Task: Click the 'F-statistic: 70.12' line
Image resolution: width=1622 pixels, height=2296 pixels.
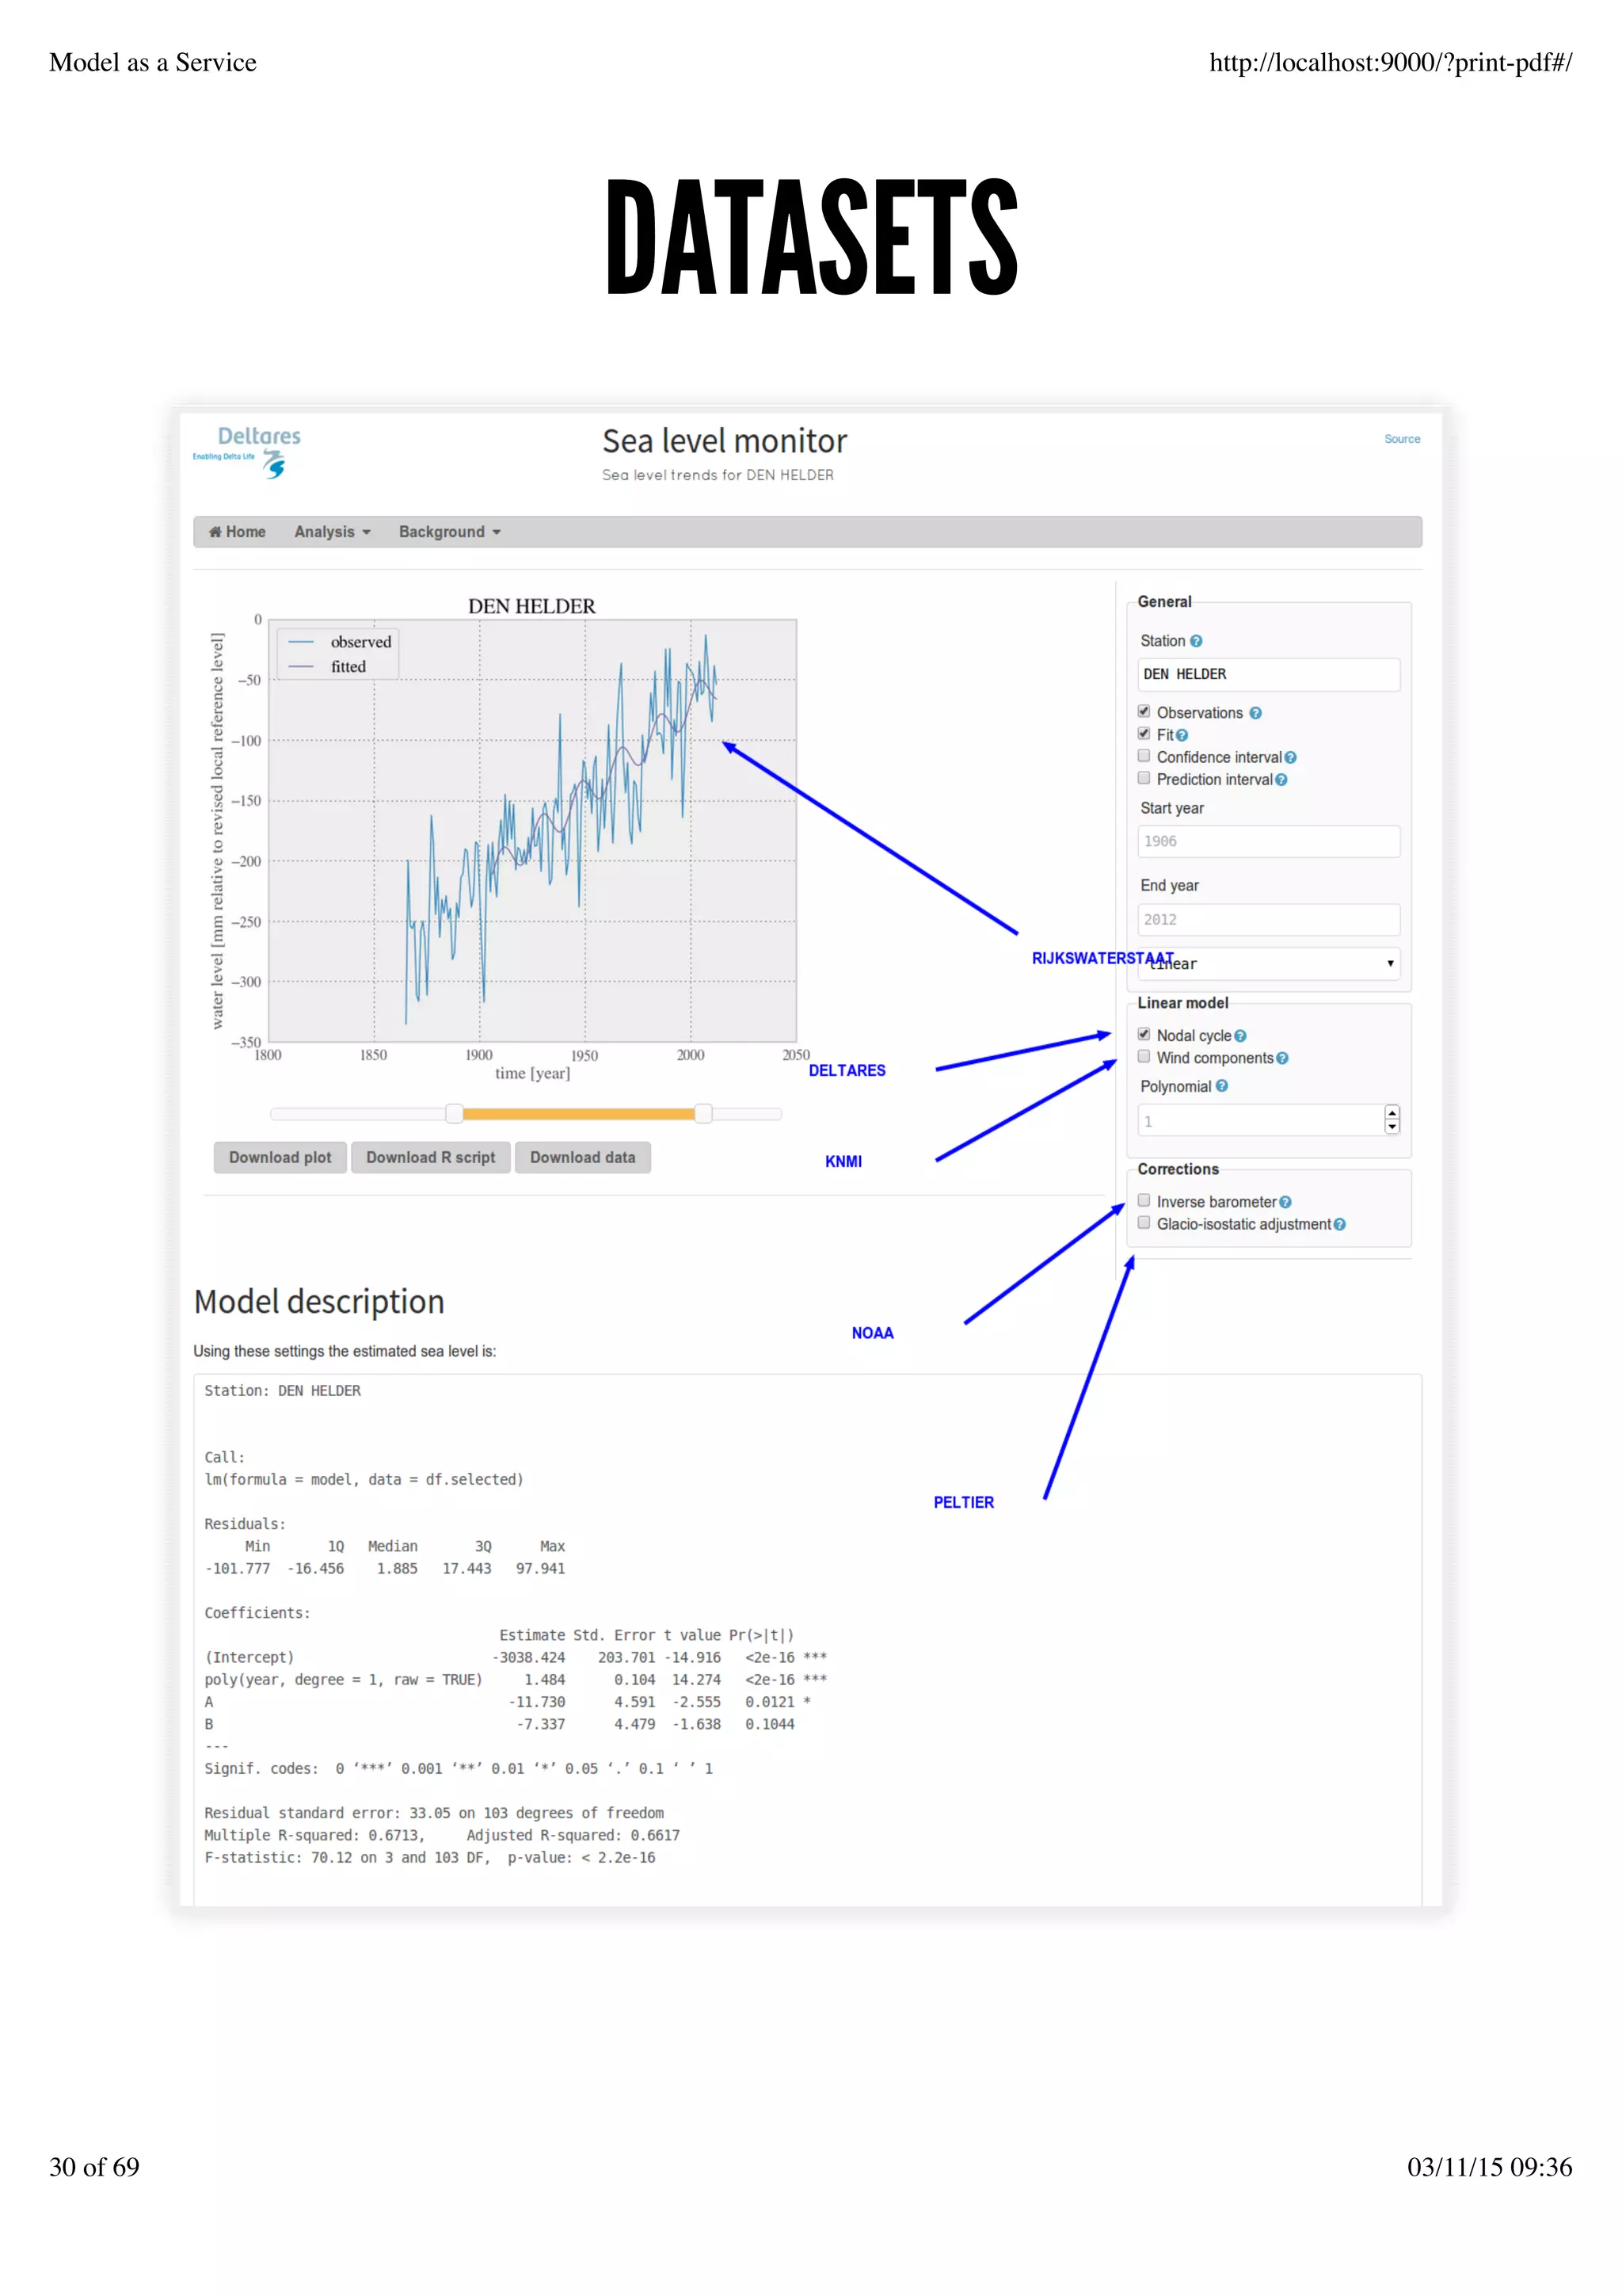Action: click(x=430, y=1857)
